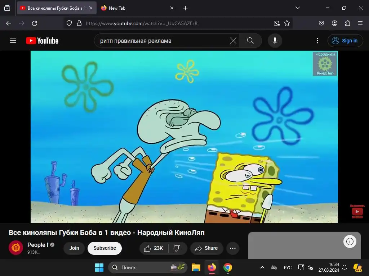Save page to Pocket
The width and height of the screenshot is (369, 276).
pos(321,23)
